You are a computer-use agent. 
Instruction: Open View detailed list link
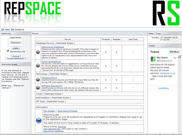[52, 129]
